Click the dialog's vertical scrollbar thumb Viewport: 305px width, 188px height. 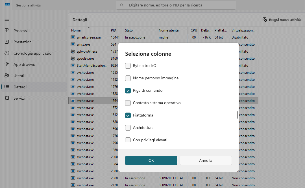point(237,115)
